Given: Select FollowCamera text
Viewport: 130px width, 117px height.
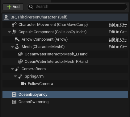Looking at the screenshot, I should (40, 84).
